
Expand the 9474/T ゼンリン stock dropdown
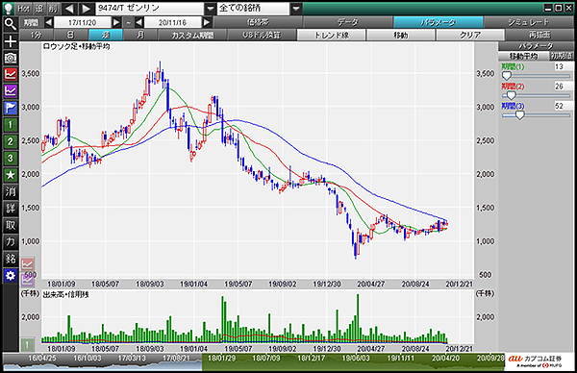click(210, 9)
